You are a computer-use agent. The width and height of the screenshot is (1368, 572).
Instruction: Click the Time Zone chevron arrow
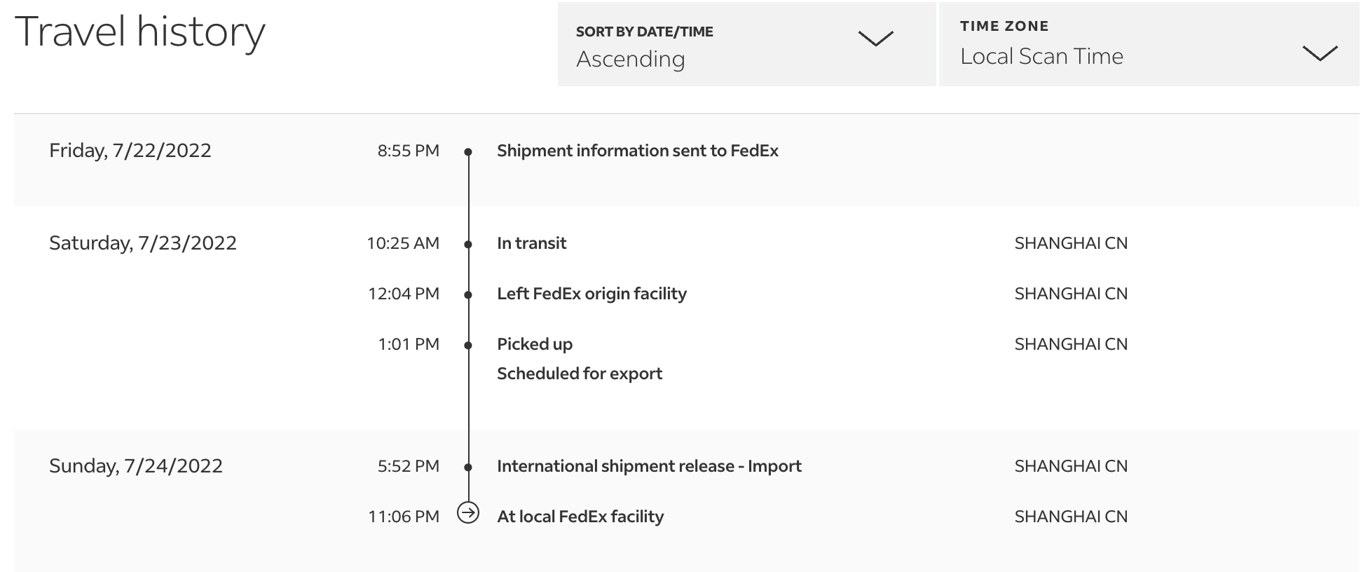coord(1320,53)
